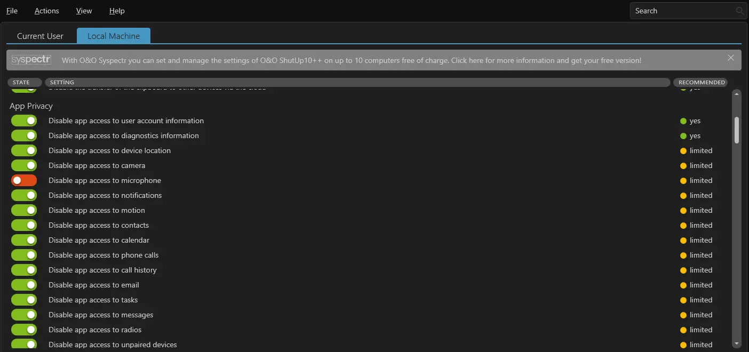Viewport: 749px width, 352px height.
Task: Switch to the Current User tab
Action: point(40,36)
